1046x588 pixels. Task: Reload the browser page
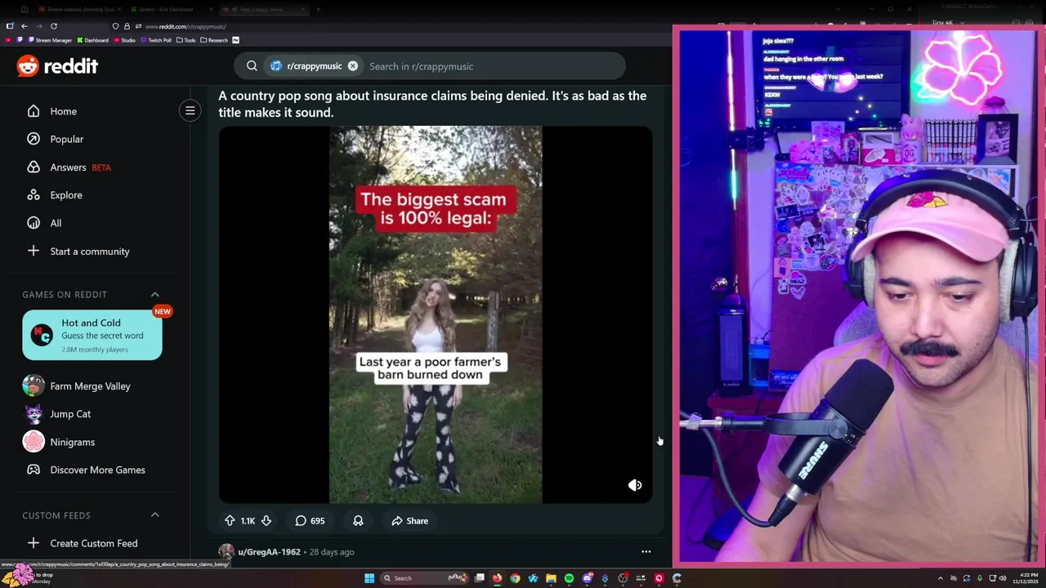click(54, 26)
